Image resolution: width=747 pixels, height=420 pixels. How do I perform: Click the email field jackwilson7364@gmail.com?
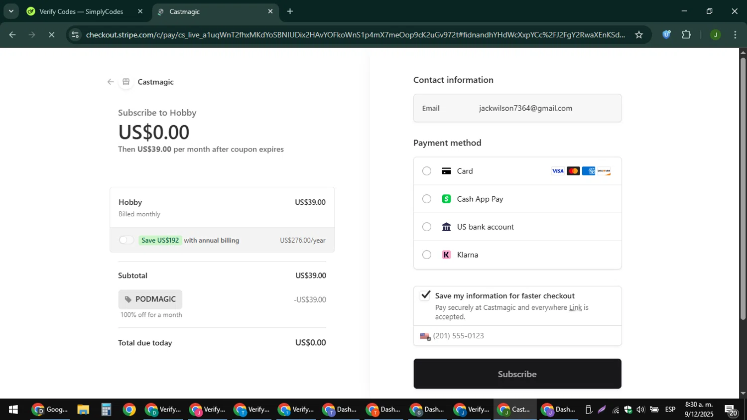(517, 108)
